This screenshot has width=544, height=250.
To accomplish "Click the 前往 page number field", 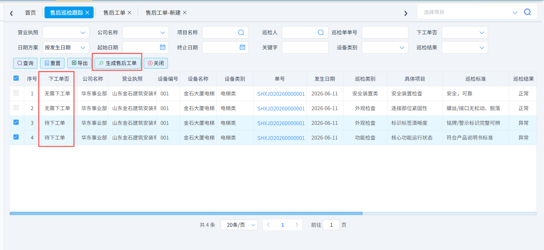I will (331, 225).
